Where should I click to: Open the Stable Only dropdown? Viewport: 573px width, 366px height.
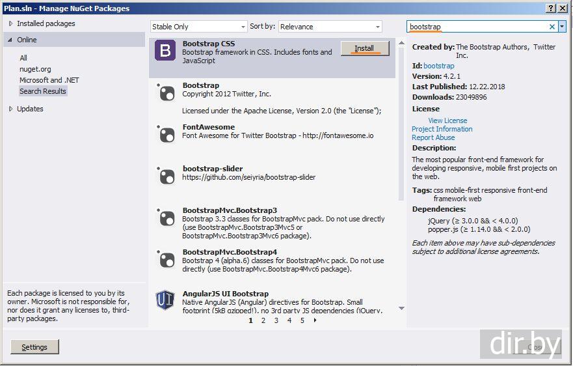[x=198, y=27]
